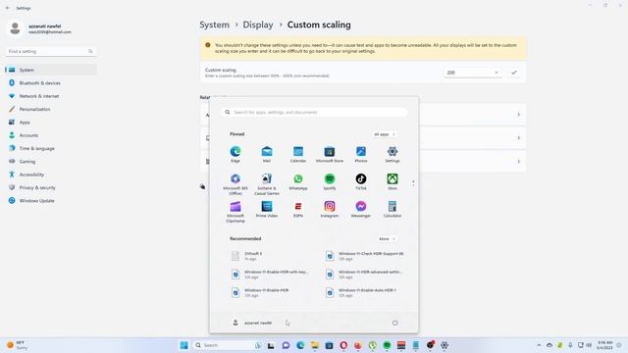Launch the TikTok pinned app
The image size is (628, 353).
click(361, 181)
